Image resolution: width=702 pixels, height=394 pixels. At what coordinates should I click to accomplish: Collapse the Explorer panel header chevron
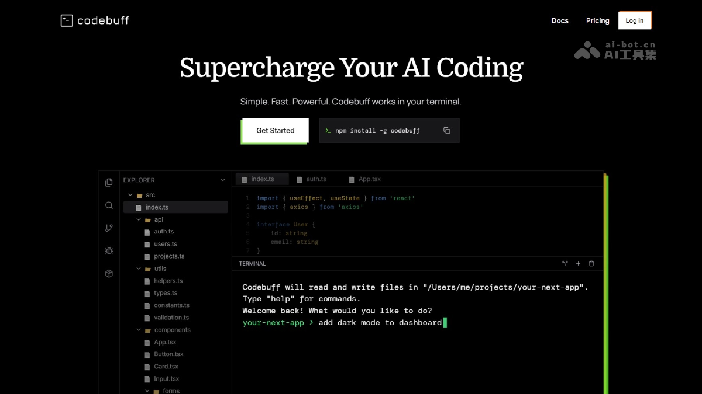222,180
